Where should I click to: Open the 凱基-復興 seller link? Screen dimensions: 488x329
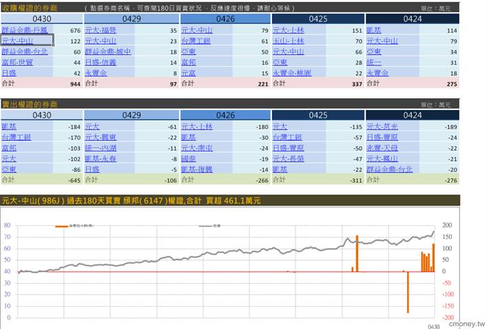tap(197, 169)
